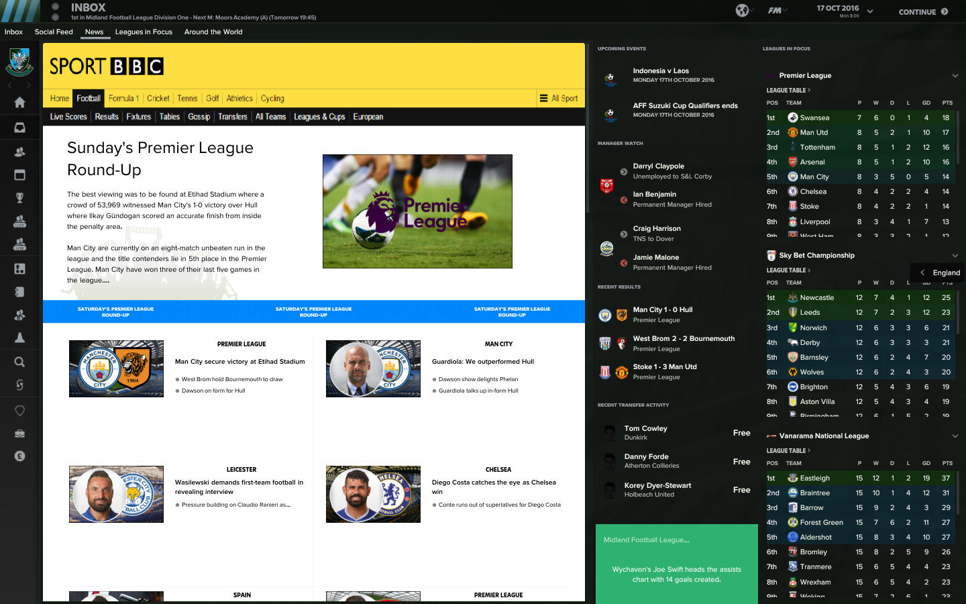Open the Staff icon in sidebar
Screen dimensions: 966x604
pos(19,315)
